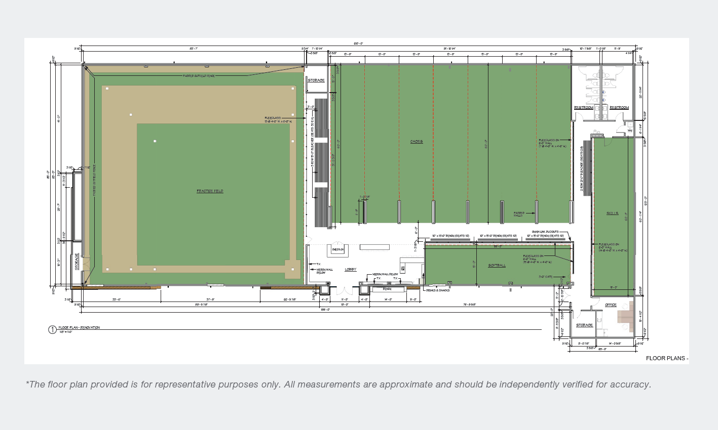This screenshot has height=430, width=718.
Task: Click the left Restroom label
Action: pos(583,108)
